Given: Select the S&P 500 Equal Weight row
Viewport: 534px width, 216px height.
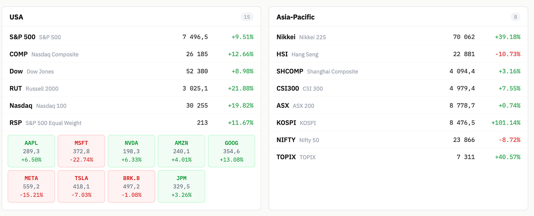Looking at the screenshot, I should point(131,122).
